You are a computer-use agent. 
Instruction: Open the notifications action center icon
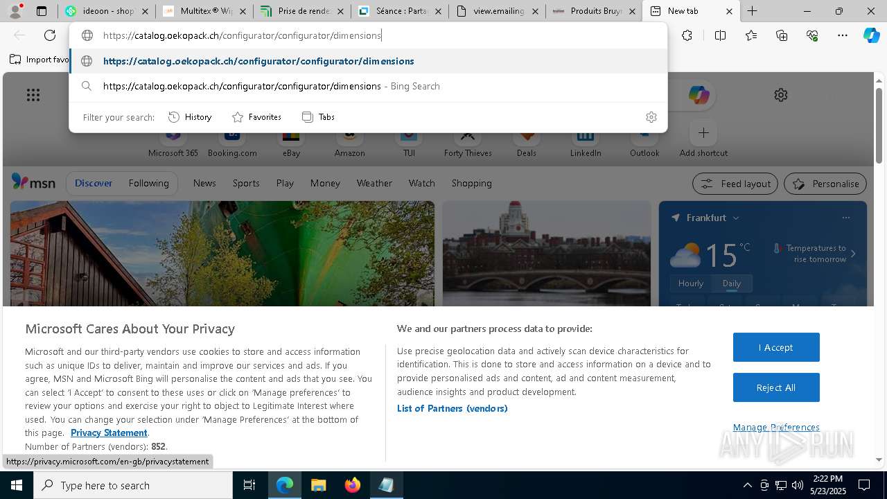pyautogui.click(x=864, y=485)
